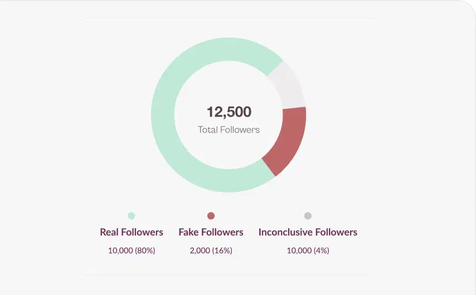Screen dimensions: 476x295
Task: Click the 2,000 (16%) value
Action: tap(211, 250)
